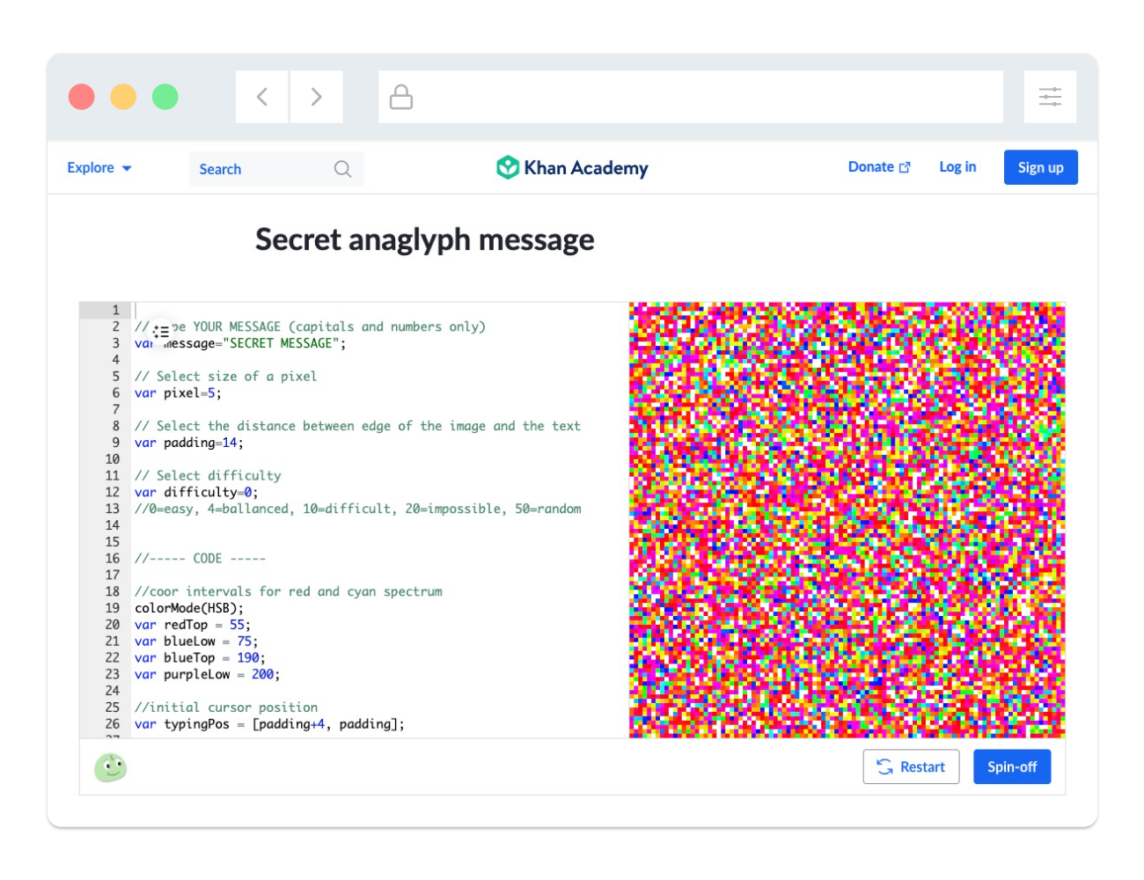
Task: Click the difficulty value 0 in code
Action: (x=248, y=492)
